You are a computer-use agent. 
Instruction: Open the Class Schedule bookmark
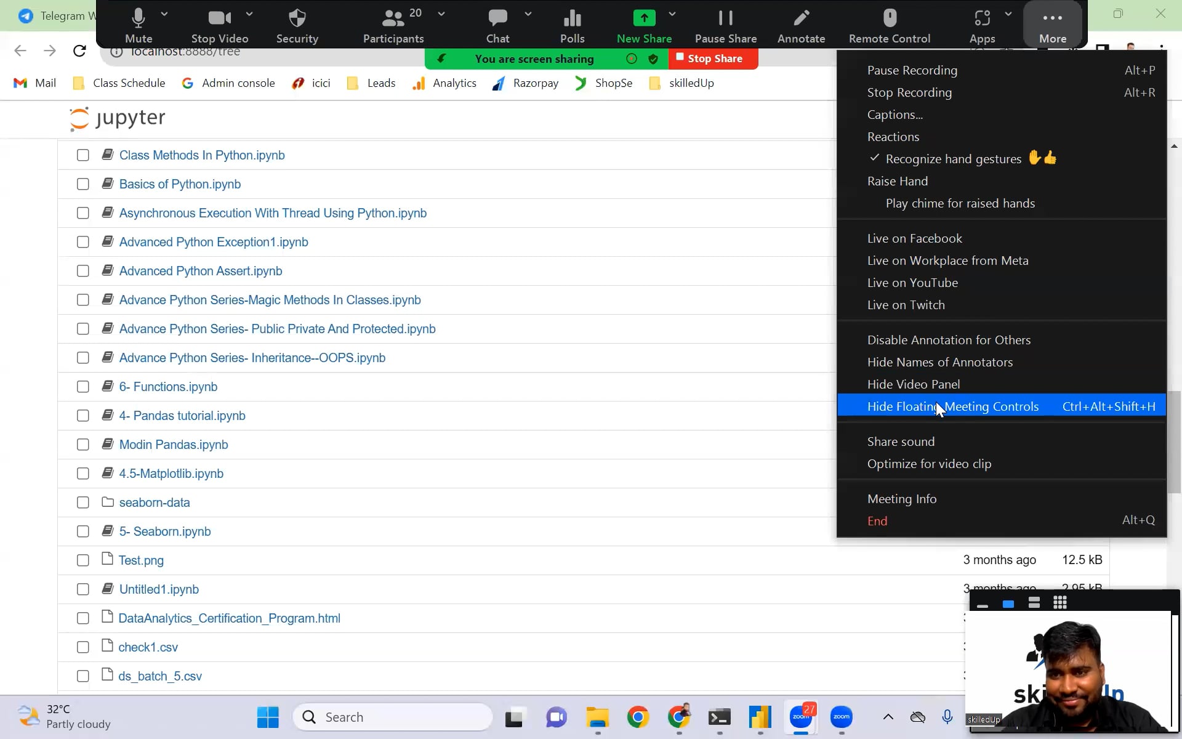[119, 83]
